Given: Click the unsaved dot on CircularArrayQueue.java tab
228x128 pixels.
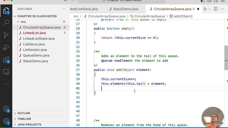Looking at the screenshot, I should (x=198, y=9).
